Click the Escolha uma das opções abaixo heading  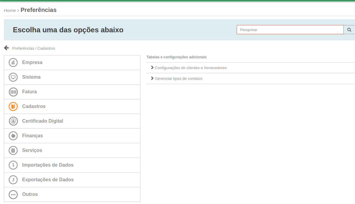tap(68, 30)
